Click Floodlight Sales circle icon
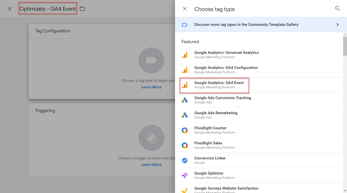Viewport: 347px width, 193px height. [185, 145]
